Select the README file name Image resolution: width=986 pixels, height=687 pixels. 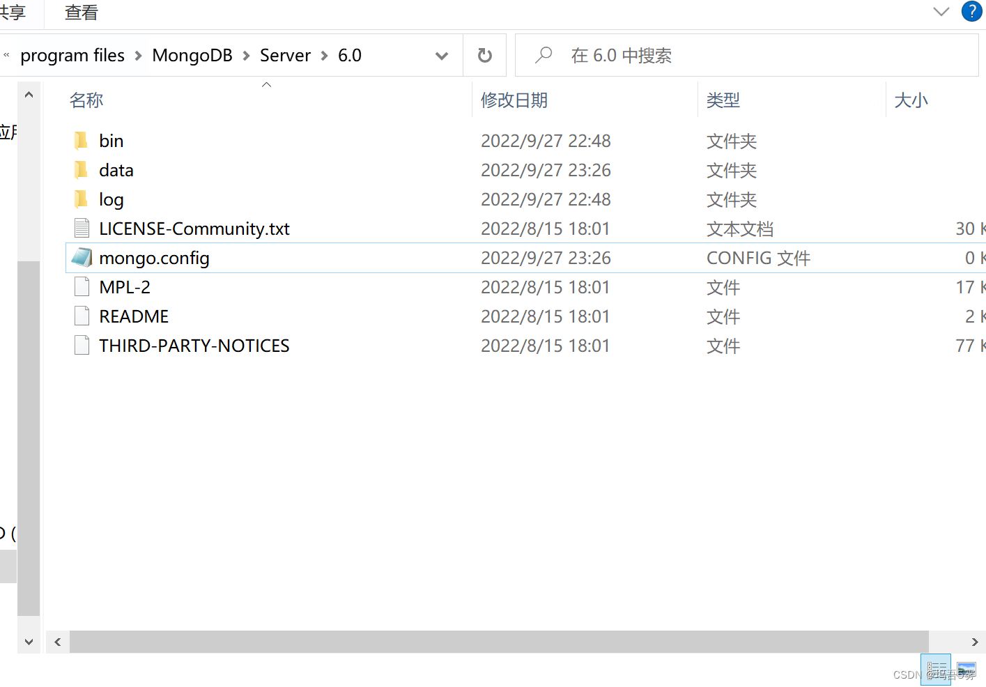(134, 316)
